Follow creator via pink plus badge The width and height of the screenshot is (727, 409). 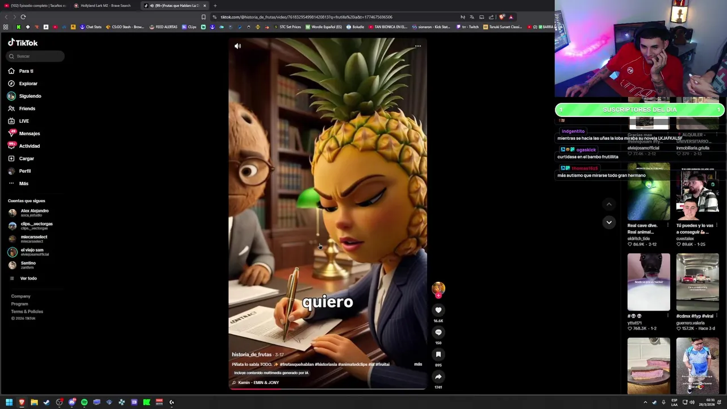(438, 295)
